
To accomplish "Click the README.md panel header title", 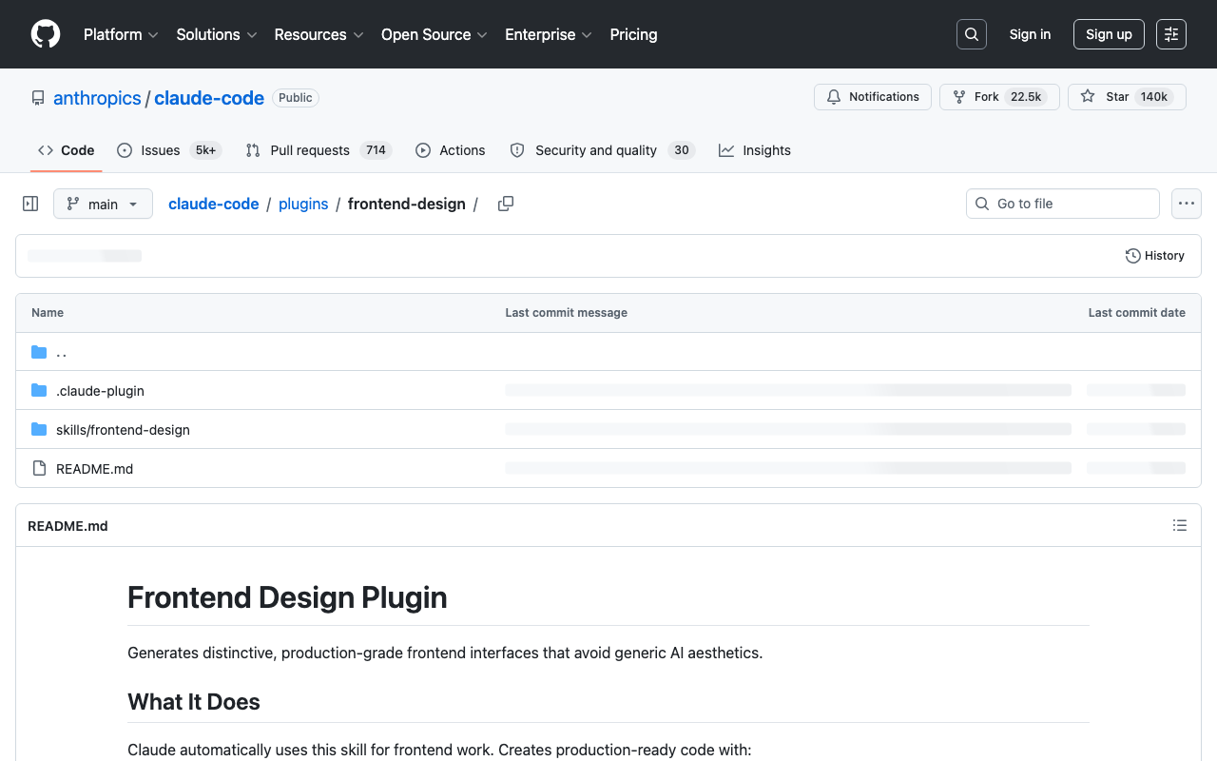I will coord(68,526).
